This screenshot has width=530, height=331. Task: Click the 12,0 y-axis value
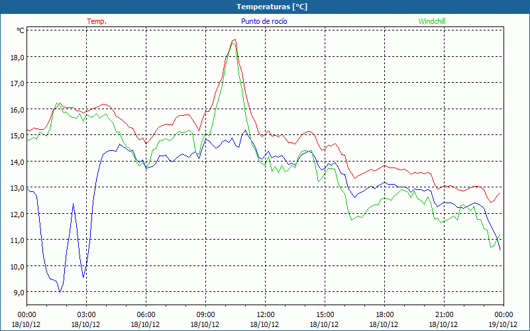click(18, 214)
